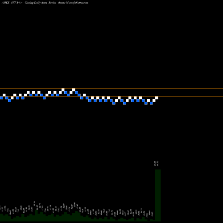
Task: Click the last white Renko brick on right
Action: pos(157,98)
